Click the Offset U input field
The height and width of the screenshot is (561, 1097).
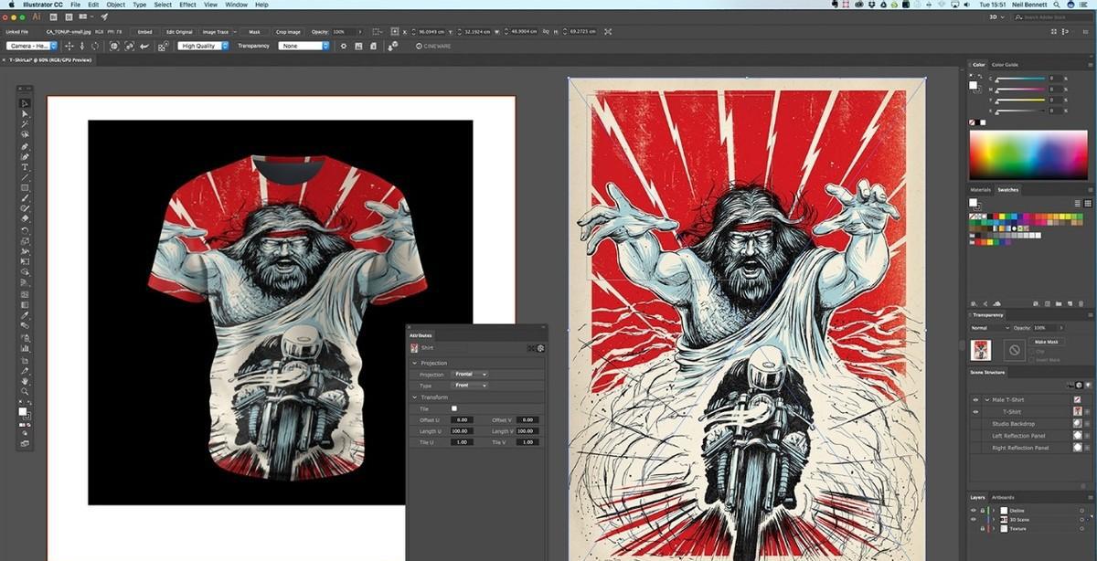[x=463, y=419]
